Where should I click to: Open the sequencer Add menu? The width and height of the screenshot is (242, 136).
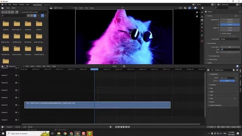[44, 66]
